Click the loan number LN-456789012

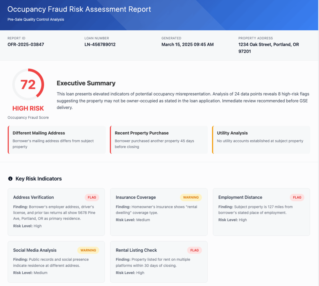(x=100, y=44)
